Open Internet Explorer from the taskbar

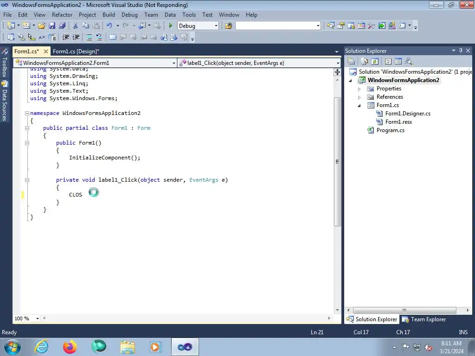(x=41, y=347)
